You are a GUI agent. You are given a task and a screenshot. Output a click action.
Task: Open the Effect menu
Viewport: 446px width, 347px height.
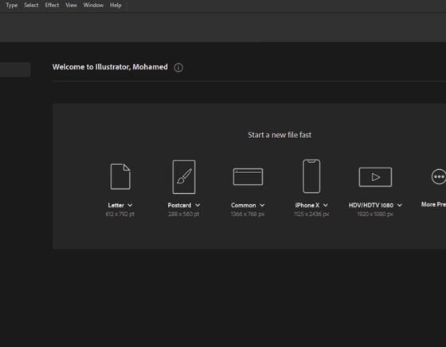click(x=52, y=5)
